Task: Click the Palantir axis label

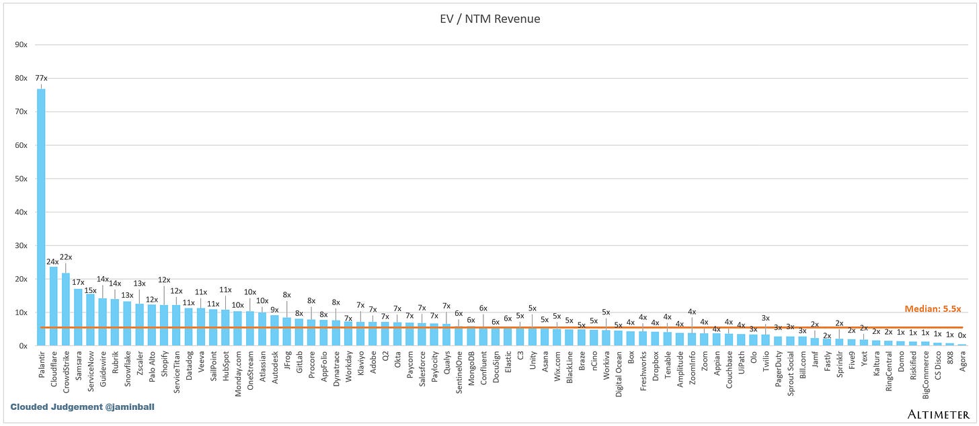Action: click(x=41, y=364)
